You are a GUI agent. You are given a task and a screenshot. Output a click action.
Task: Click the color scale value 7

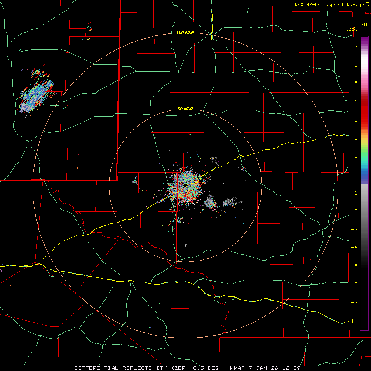(356, 46)
